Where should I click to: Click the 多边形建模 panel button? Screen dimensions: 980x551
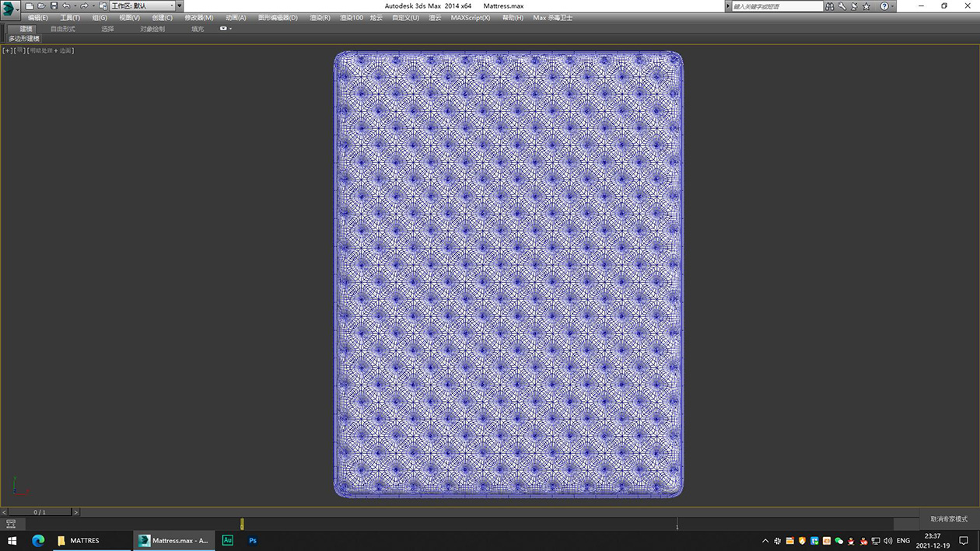click(24, 38)
